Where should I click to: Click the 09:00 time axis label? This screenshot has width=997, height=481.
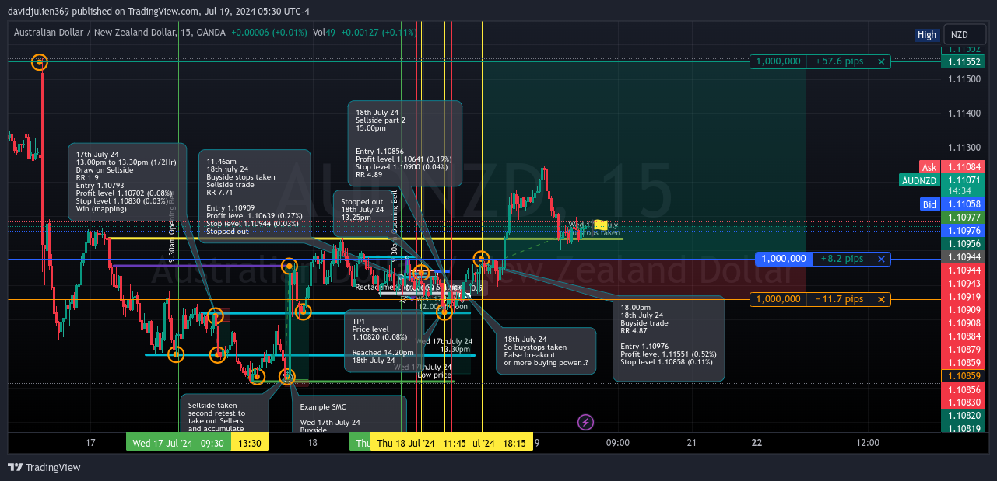618,443
